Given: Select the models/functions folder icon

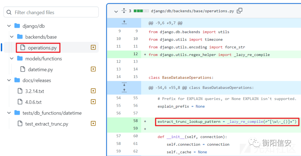Looking at the screenshot, I should (x=20, y=58).
